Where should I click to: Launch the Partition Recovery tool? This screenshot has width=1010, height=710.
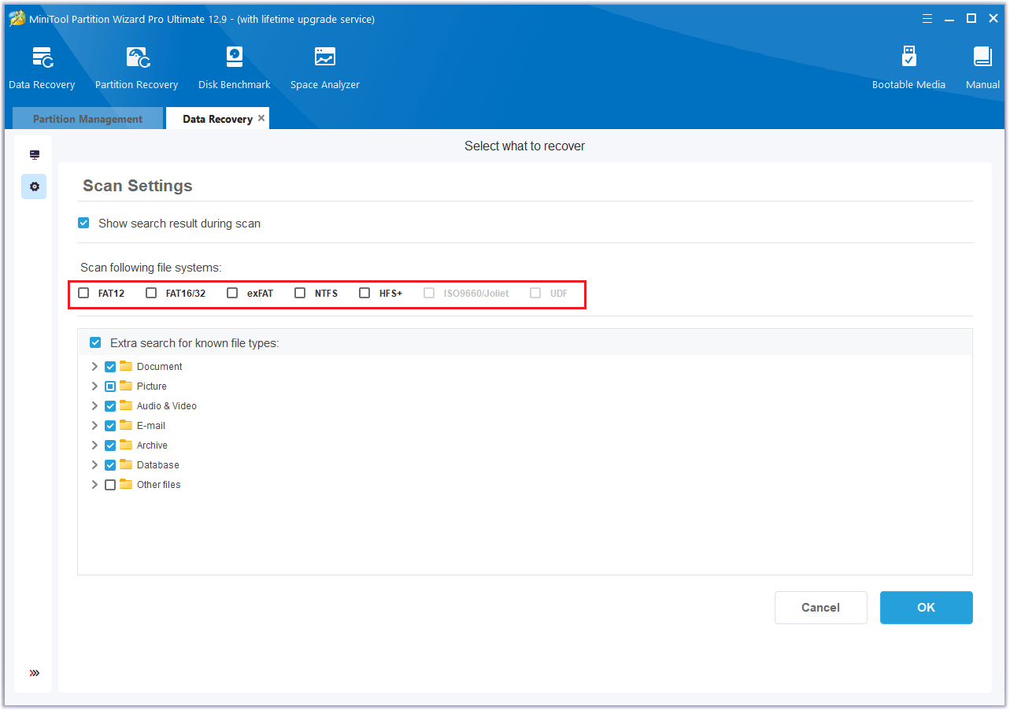137,68
